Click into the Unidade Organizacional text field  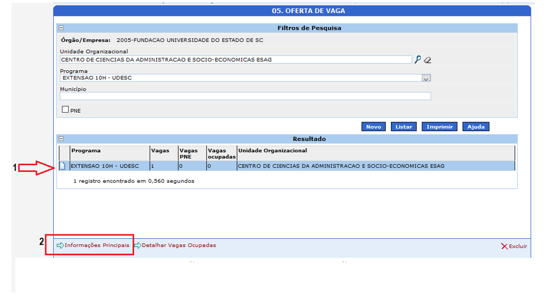click(235, 60)
